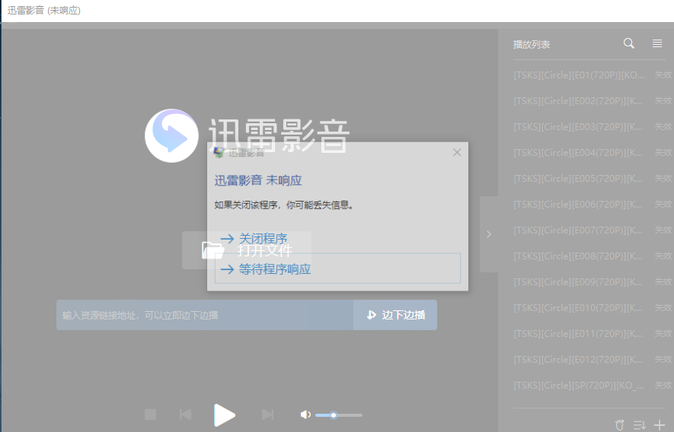Image resolution: width=674 pixels, height=432 pixels.
Task: Click the resource link address input field
Action: pos(204,315)
